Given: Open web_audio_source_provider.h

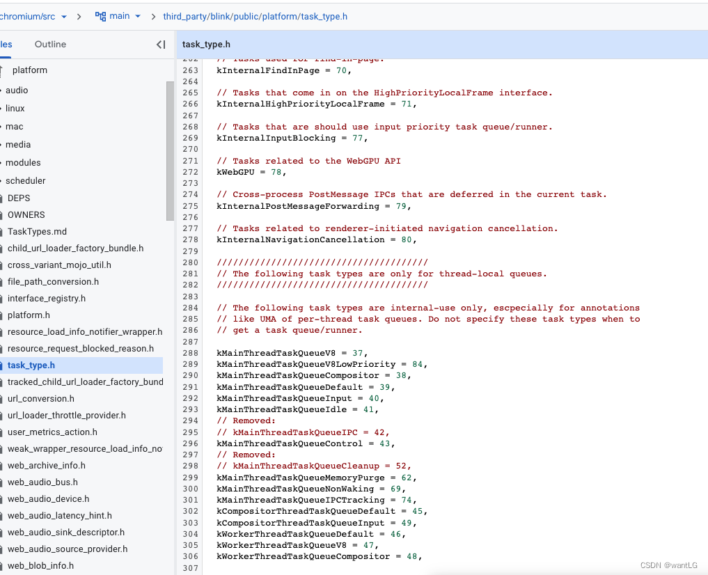Looking at the screenshot, I should click(68, 549).
